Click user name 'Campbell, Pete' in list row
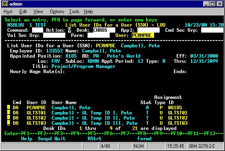Viewport: 225px width, 151px height. tap(71, 108)
